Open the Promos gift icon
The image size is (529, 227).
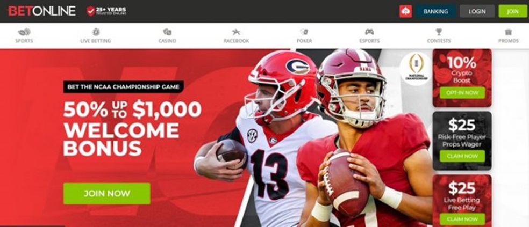(509, 32)
